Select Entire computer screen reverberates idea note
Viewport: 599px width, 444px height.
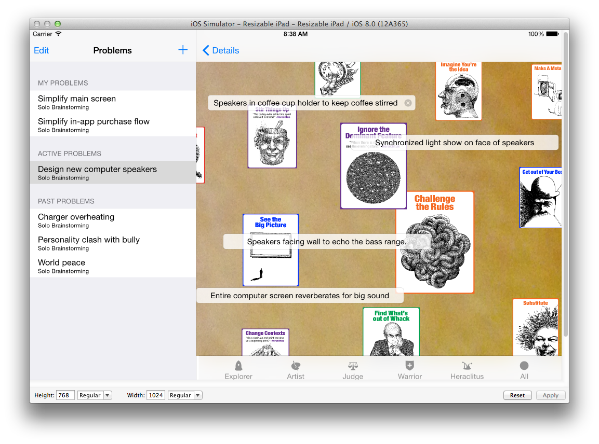[x=300, y=296]
